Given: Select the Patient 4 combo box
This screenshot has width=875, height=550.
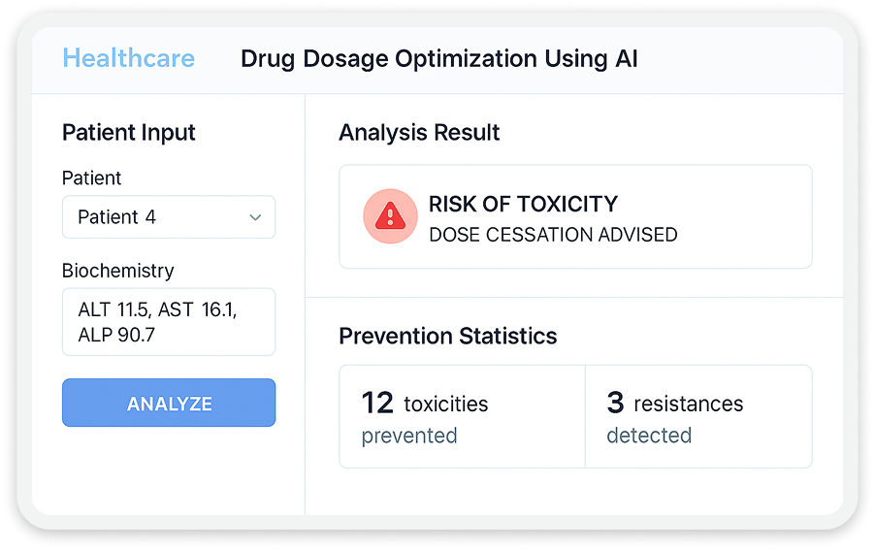Looking at the screenshot, I should [169, 217].
